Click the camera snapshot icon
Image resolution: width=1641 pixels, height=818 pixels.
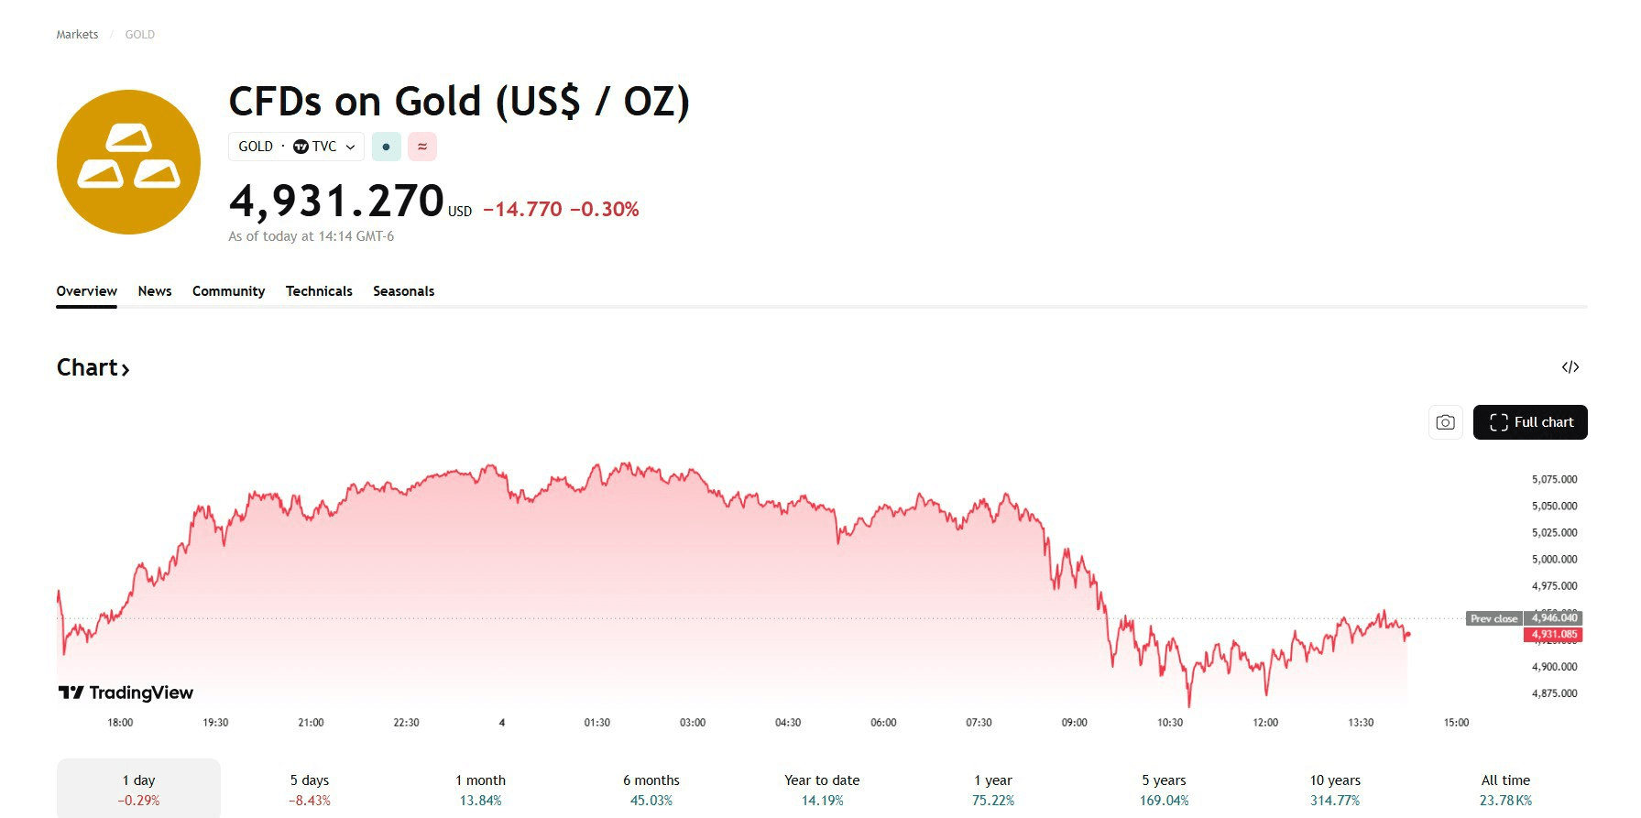pyautogui.click(x=1445, y=422)
